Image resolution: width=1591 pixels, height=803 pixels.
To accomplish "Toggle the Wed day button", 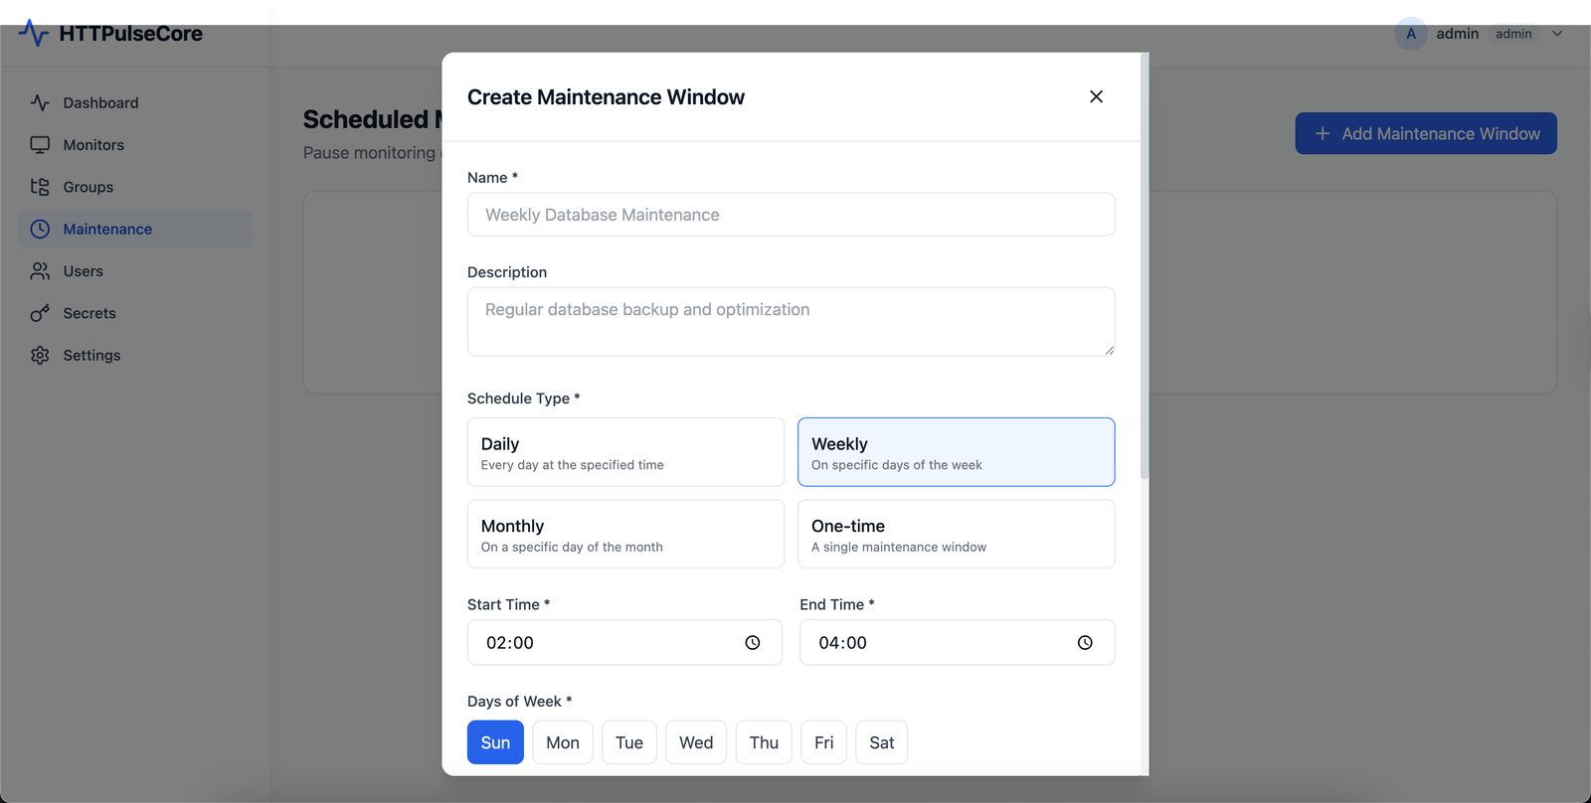I will click(696, 742).
